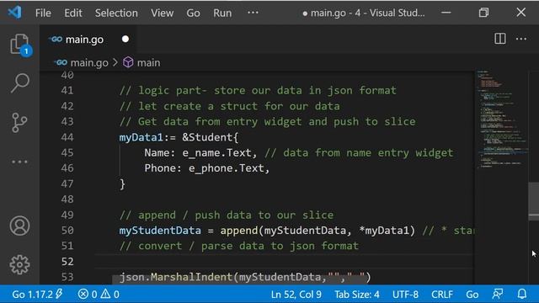Screen dimensions: 539x303
Task: Click myData1 variable on line 44
Action: point(141,137)
